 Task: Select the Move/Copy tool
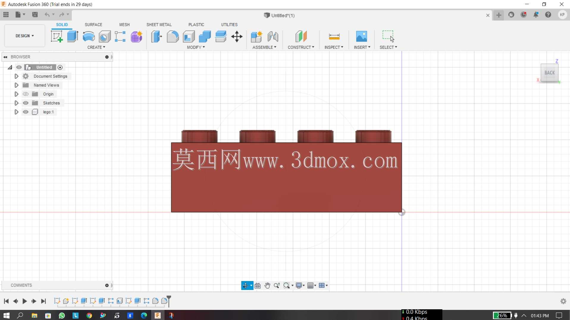pyautogui.click(x=237, y=37)
